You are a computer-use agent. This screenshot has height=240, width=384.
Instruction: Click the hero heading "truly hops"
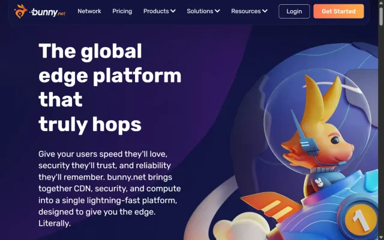(90, 124)
